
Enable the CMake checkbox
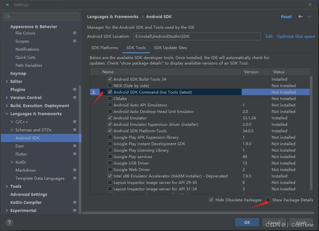click(110, 99)
